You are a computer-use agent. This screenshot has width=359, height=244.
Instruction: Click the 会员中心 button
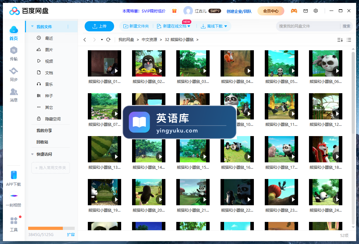(271, 11)
